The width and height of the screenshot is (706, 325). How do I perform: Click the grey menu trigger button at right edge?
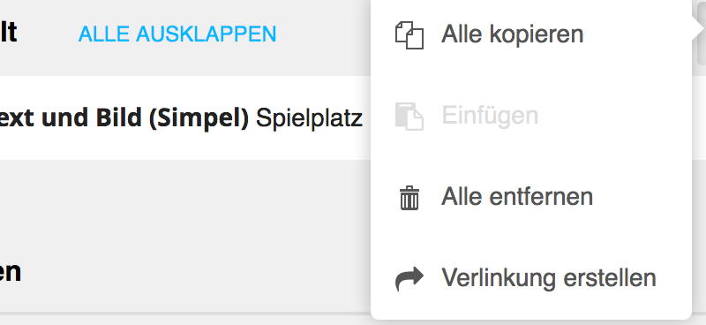[702, 32]
